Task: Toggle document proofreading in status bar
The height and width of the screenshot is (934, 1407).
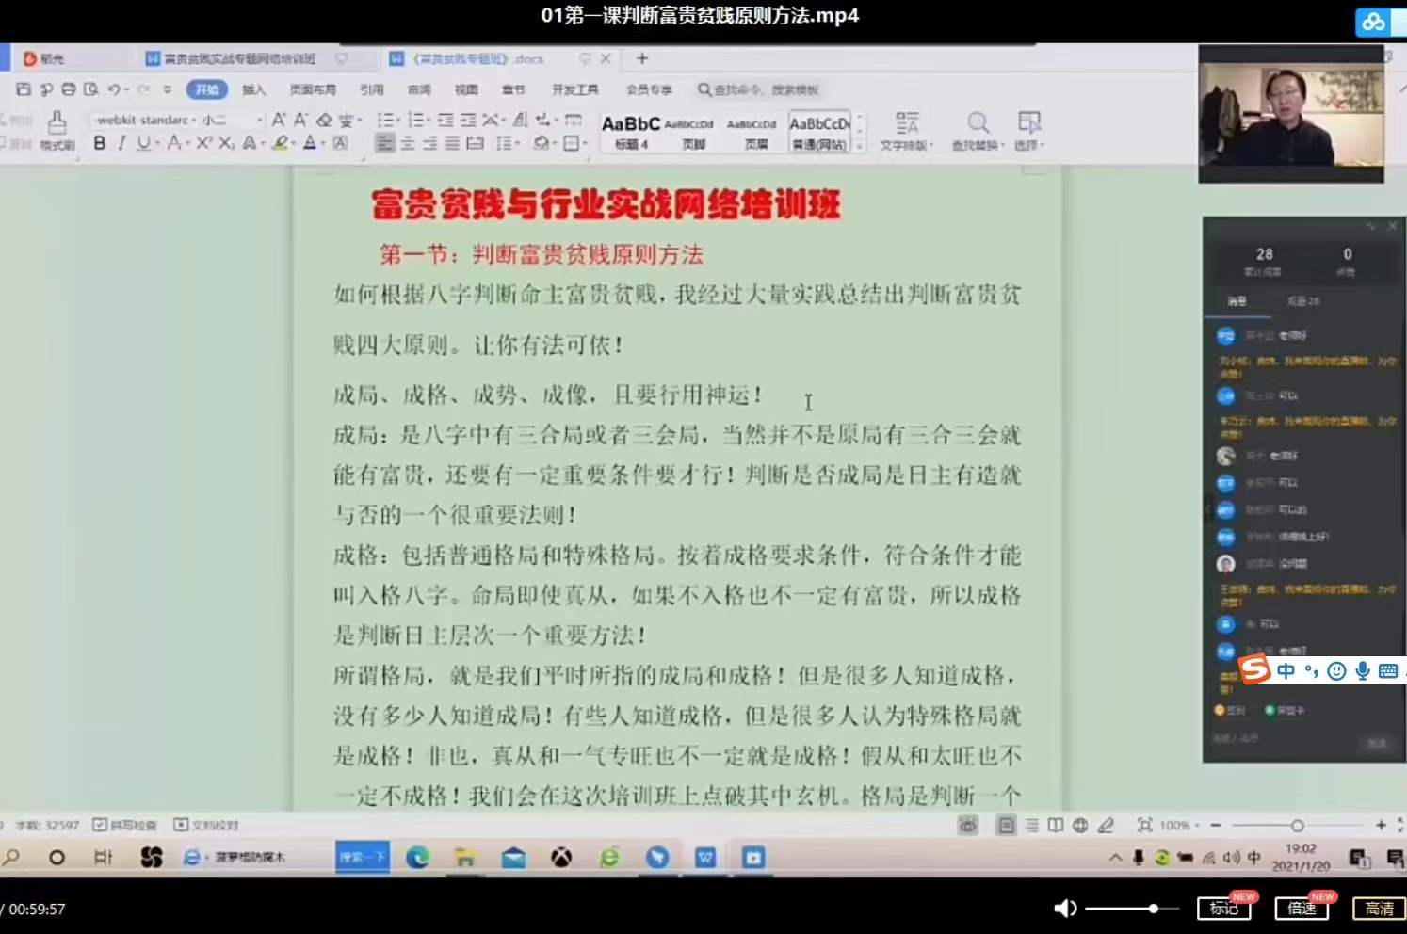Action: pos(206,825)
